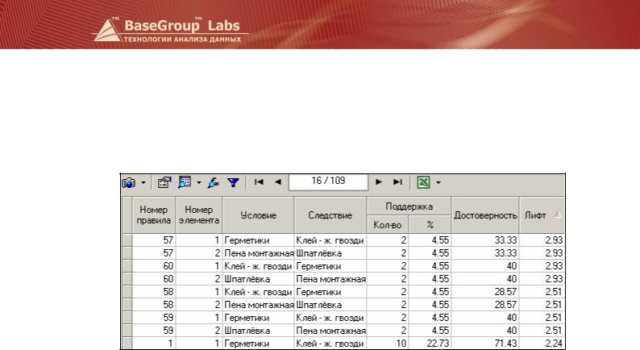This screenshot has width=640, height=350.
Task: Click Герметики consequence in rule 60 row
Action: [x=330, y=266]
